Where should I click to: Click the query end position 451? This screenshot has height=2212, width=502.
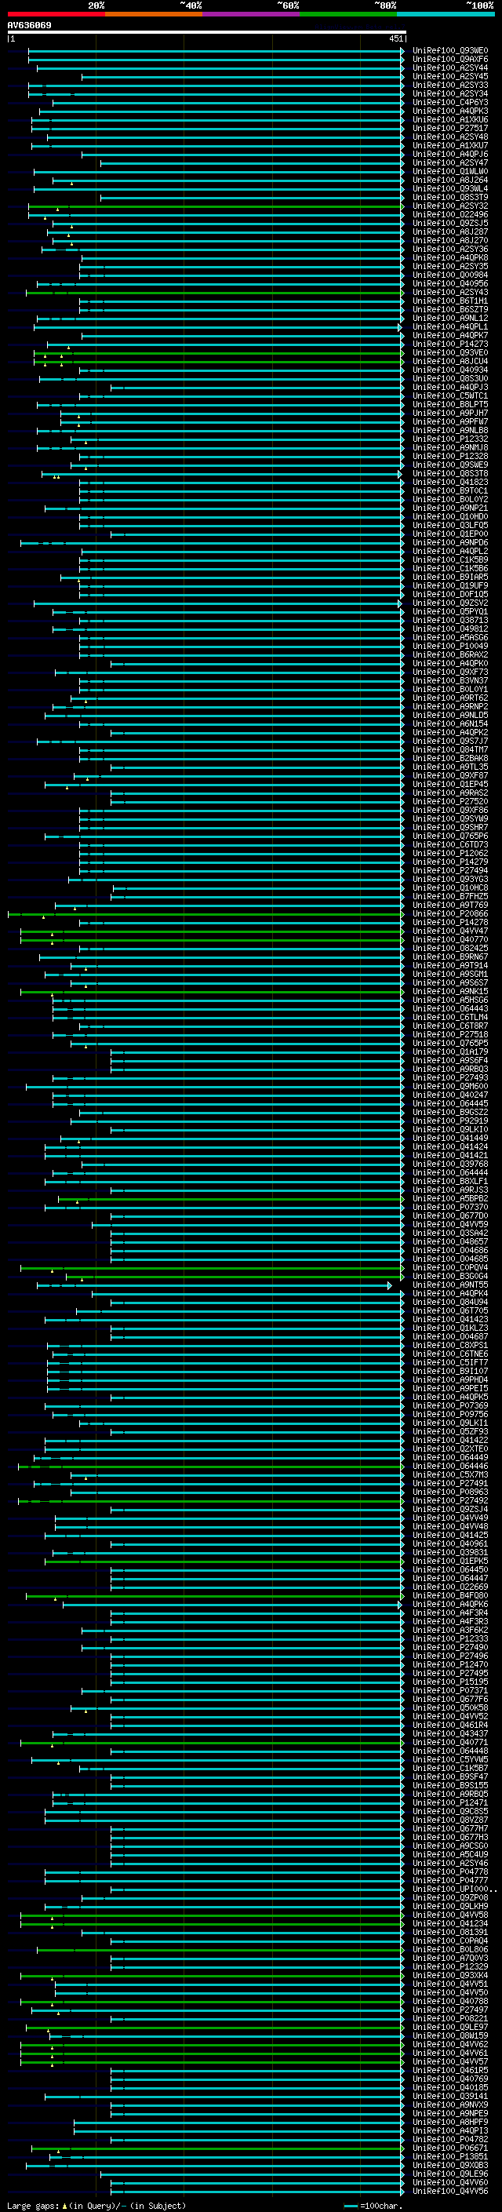(x=395, y=38)
